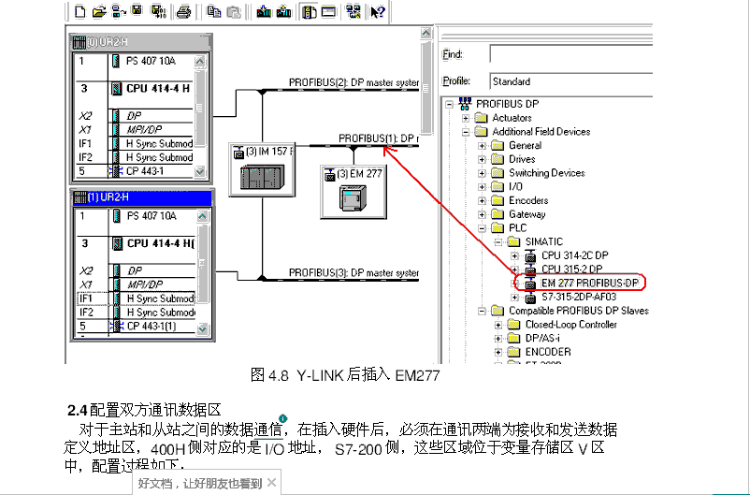The width and height of the screenshot is (750, 495).
Task: Select CPU 414-4 H in rack (0)
Action: point(158,89)
